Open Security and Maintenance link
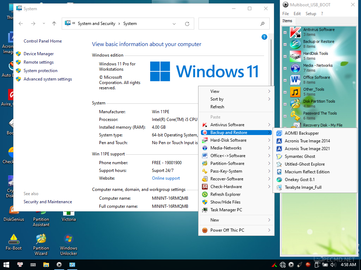The width and height of the screenshot is (361, 270). click(48, 202)
